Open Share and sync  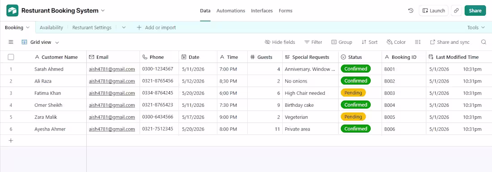tap(450, 42)
